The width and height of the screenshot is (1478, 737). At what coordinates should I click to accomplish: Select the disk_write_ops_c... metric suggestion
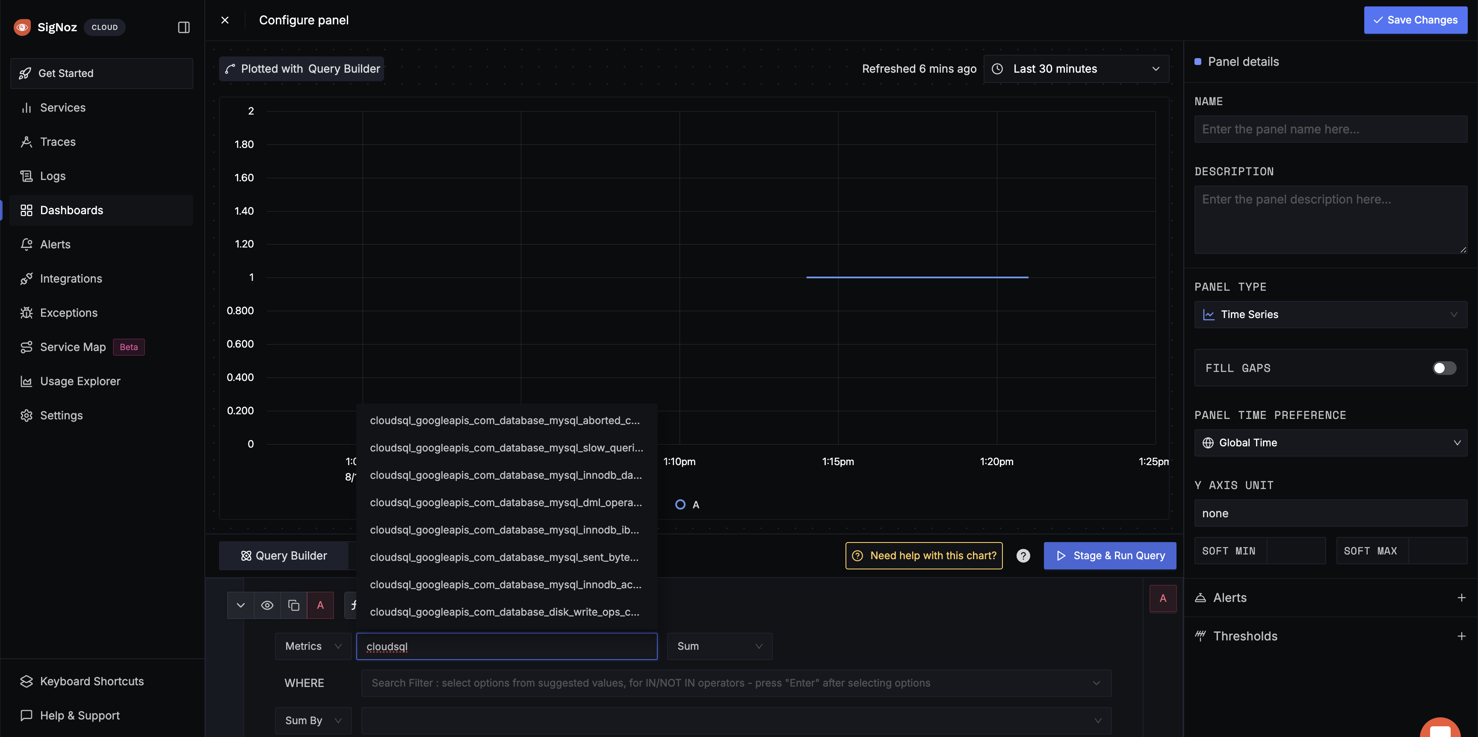[507, 612]
